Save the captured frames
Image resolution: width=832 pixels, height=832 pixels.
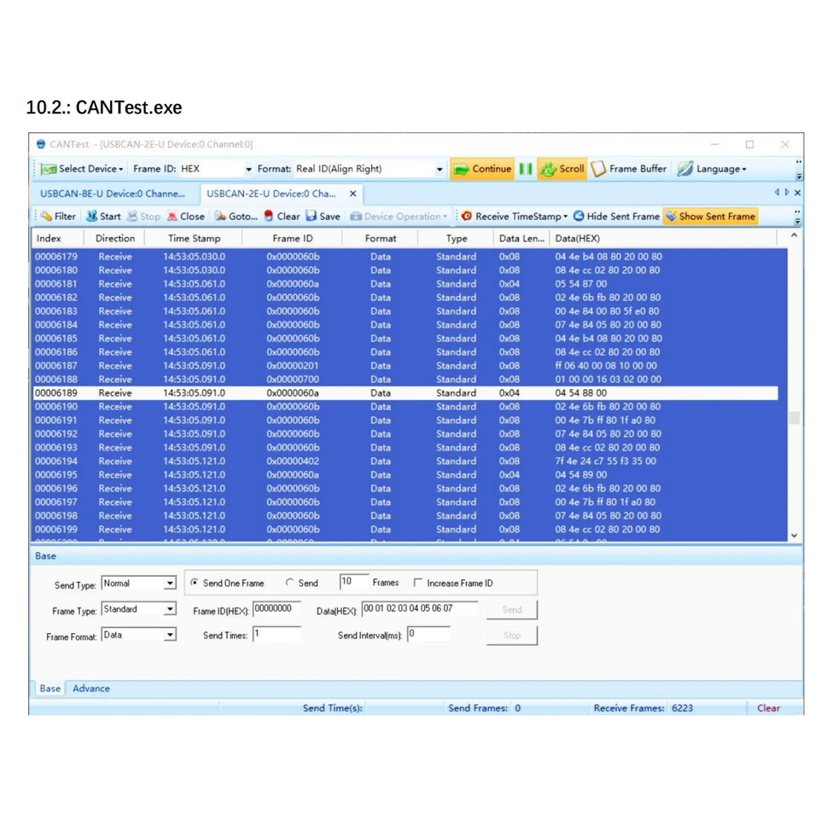click(x=323, y=216)
